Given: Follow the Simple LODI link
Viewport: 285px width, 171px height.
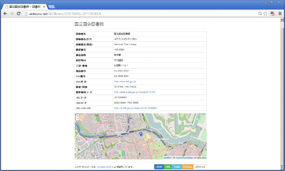Looking at the screenshot, I should pos(104,167).
